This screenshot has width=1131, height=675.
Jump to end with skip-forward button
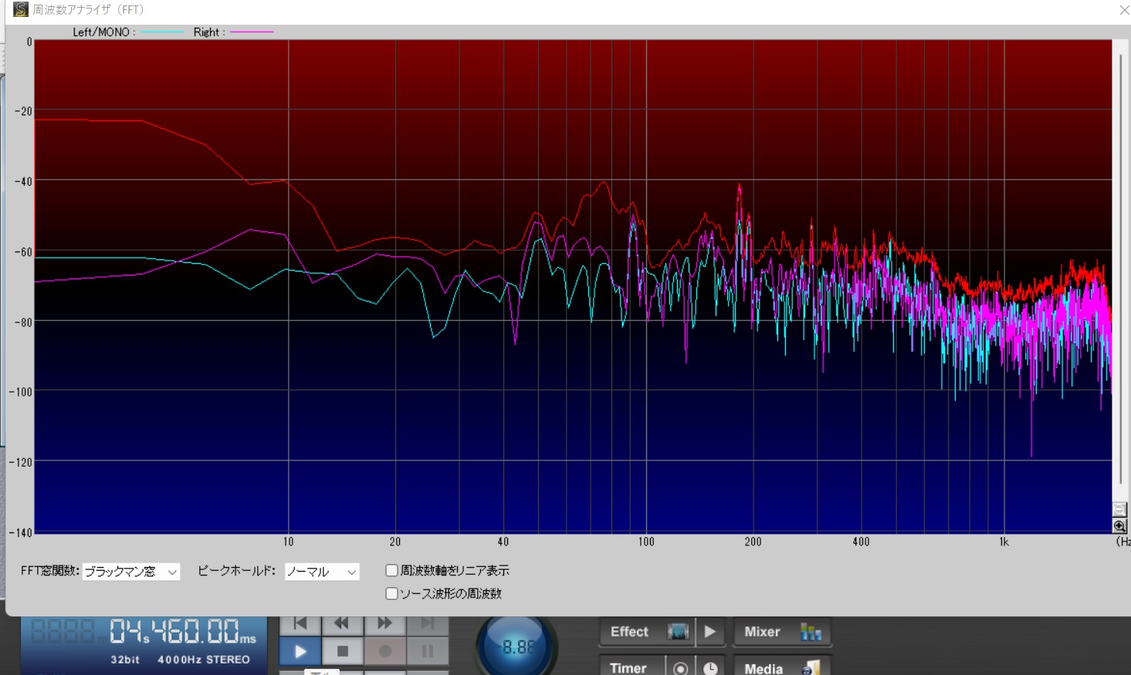pyautogui.click(x=427, y=623)
